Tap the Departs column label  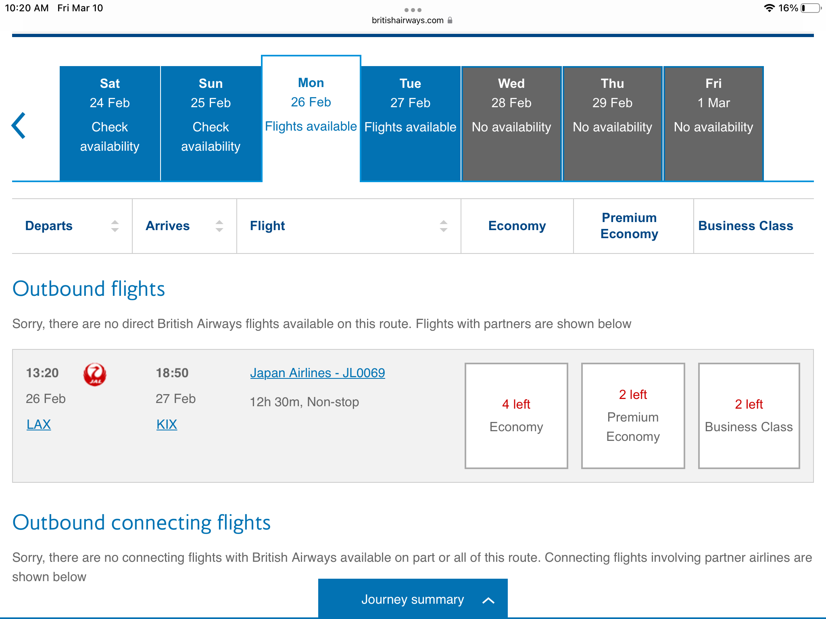point(49,226)
